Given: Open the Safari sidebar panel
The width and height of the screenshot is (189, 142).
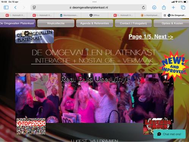Looking at the screenshot, I should coord(6,8).
